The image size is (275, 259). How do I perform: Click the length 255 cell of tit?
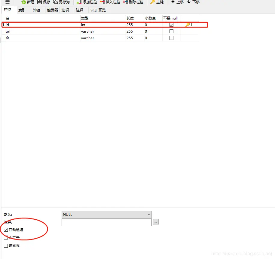tap(135, 38)
